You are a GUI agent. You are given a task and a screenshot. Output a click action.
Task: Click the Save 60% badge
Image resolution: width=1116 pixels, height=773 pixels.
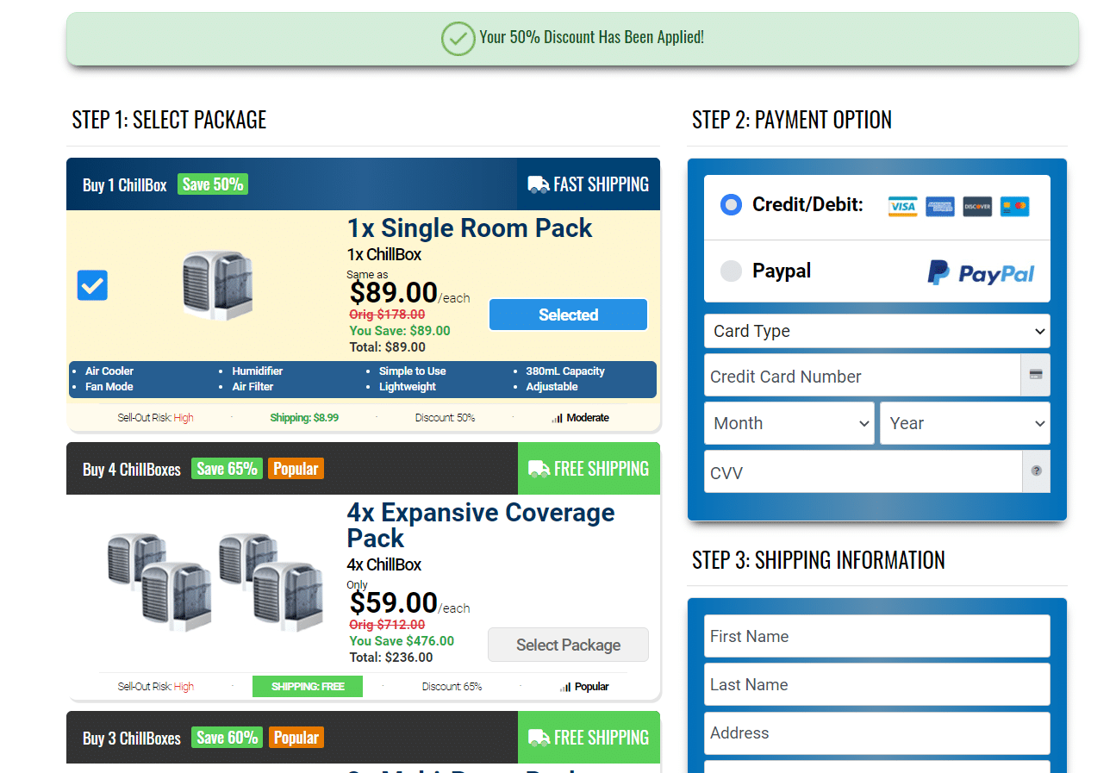pyautogui.click(x=227, y=738)
